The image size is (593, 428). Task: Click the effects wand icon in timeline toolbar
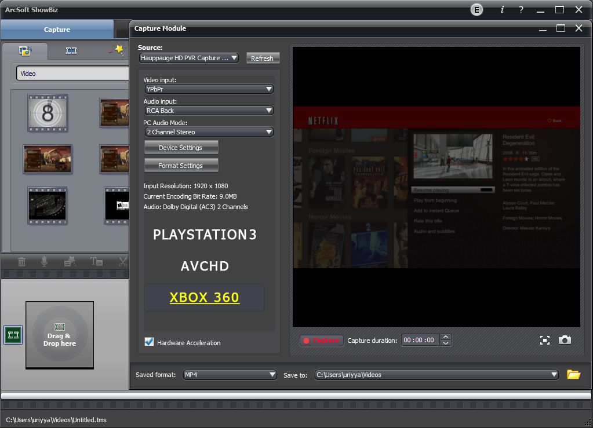point(70,261)
